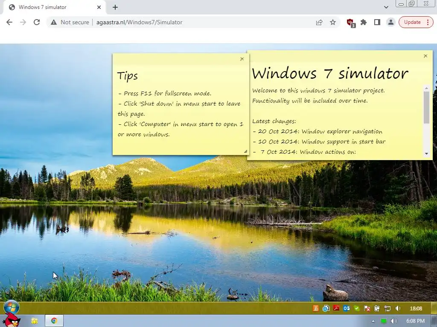Click the wired network tray icon
The image size is (437, 327).
[387, 308]
